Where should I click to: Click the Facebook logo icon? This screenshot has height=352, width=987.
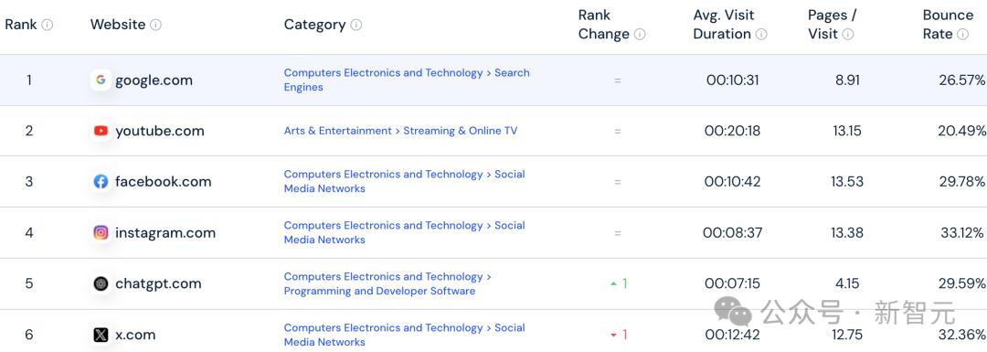[101, 182]
